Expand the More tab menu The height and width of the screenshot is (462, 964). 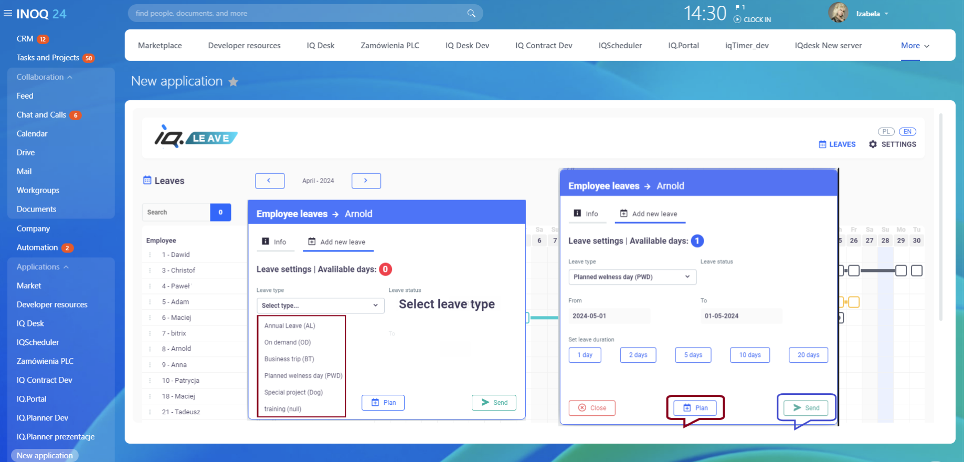point(915,46)
